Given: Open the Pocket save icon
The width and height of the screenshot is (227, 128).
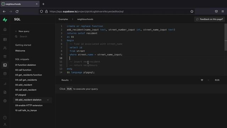Looking at the screenshot, I should coord(216,11).
